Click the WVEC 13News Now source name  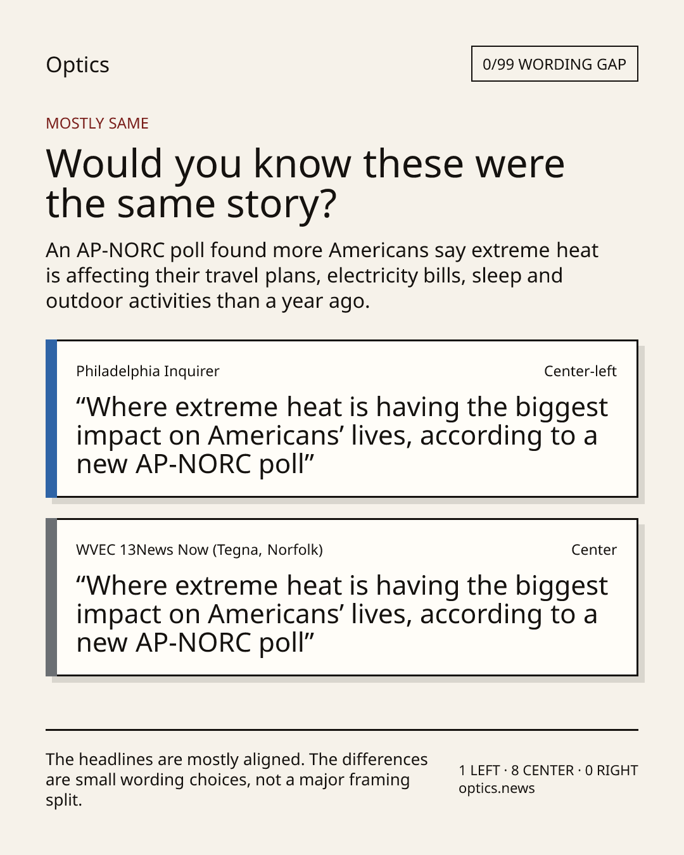point(199,550)
